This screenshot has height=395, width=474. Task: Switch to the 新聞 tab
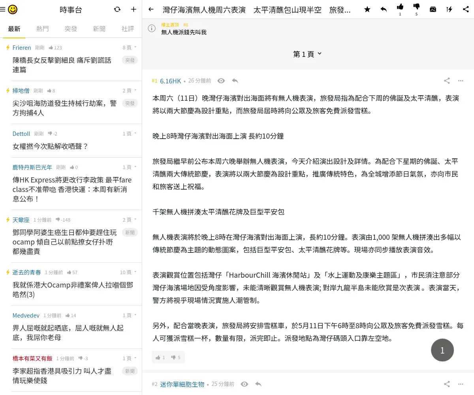point(99,29)
